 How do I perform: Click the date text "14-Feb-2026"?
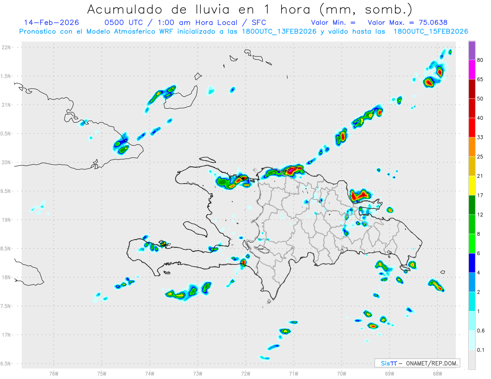pos(52,22)
